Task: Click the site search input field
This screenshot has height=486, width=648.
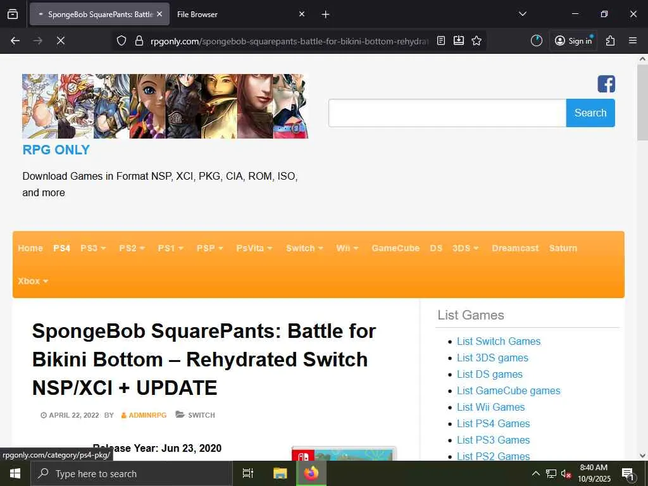Action: pos(447,113)
